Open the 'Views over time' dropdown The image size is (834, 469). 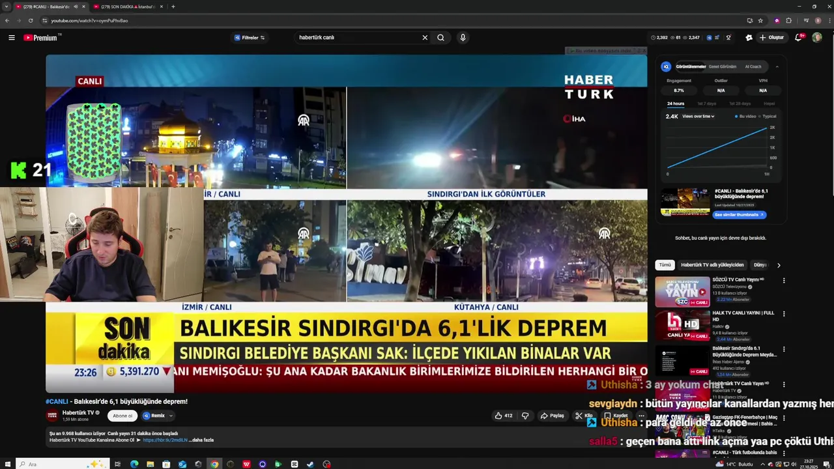[x=698, y=117]
